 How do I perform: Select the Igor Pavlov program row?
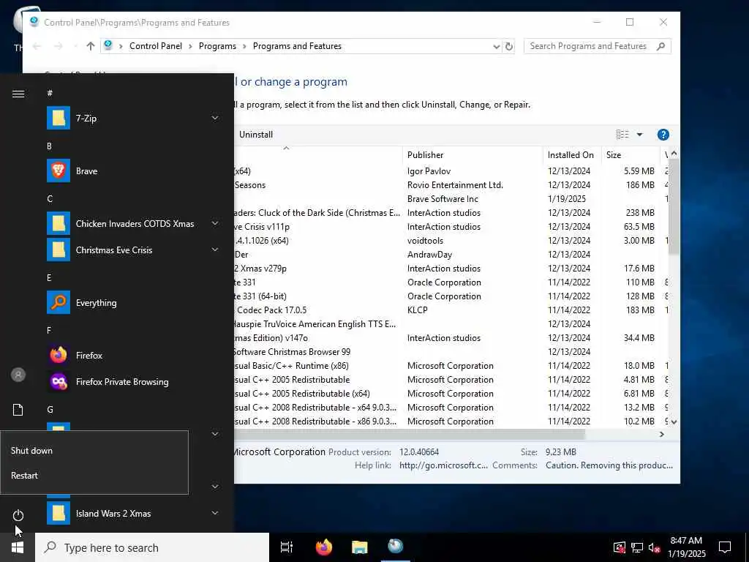[451, 171]
